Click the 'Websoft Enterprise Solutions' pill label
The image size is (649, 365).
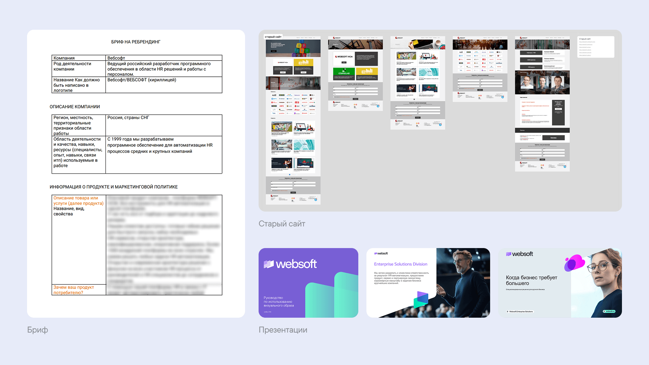[x=520, y=312]
